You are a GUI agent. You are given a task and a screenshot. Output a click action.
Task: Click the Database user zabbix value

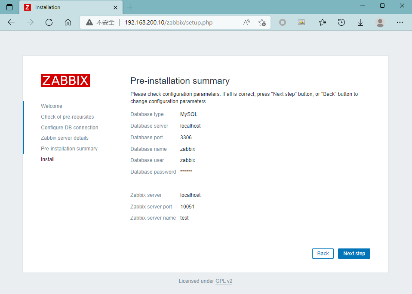pos(188,160)
